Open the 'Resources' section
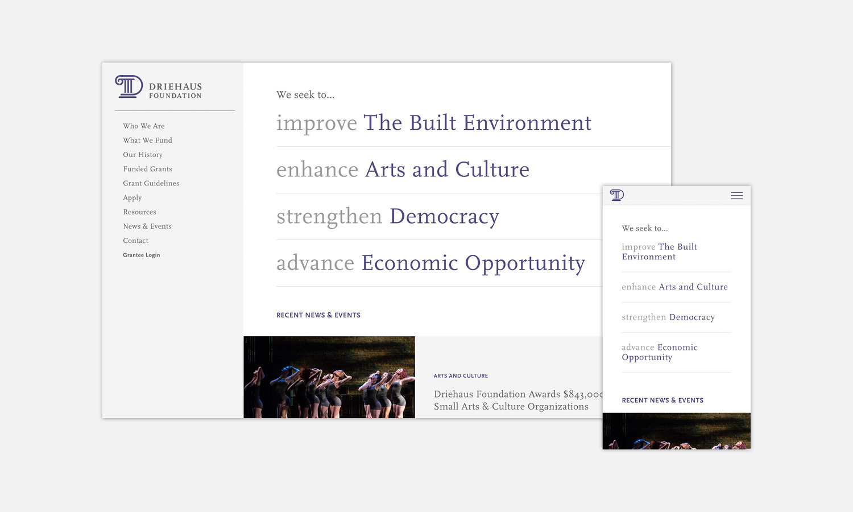Viewport: 853px width, 512px height. tap(139, 212)
